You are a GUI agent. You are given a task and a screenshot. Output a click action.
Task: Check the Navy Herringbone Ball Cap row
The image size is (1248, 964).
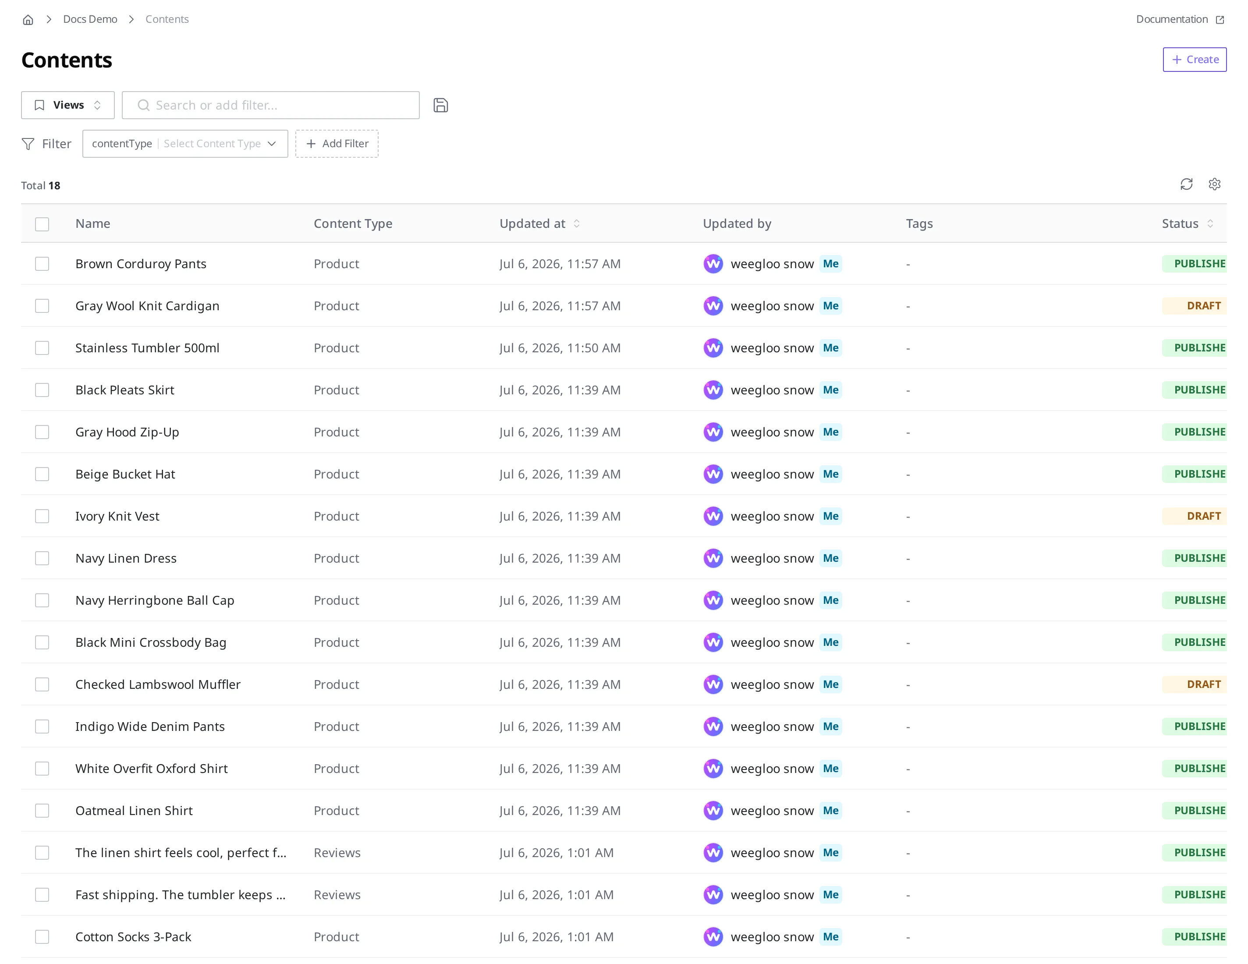click(x=42, y=600)
